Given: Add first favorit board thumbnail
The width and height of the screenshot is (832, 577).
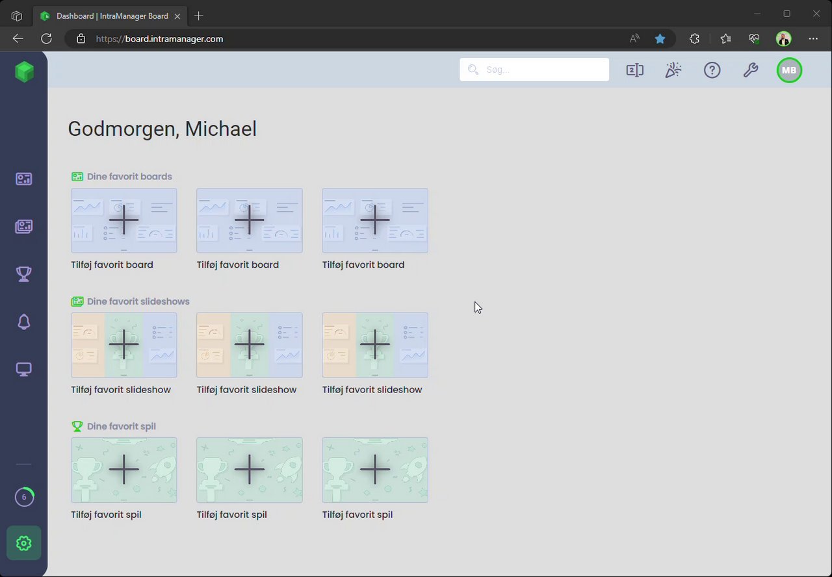Looking at the screenshot, I should [x=123, y=220].
